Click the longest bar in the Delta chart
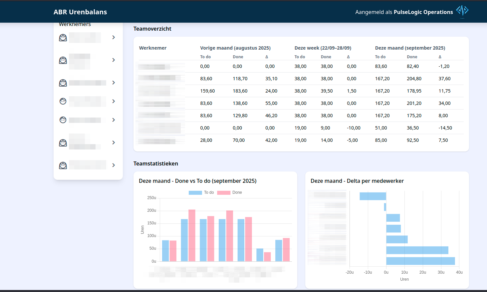The image size is (487, 292). click(420, 261)
